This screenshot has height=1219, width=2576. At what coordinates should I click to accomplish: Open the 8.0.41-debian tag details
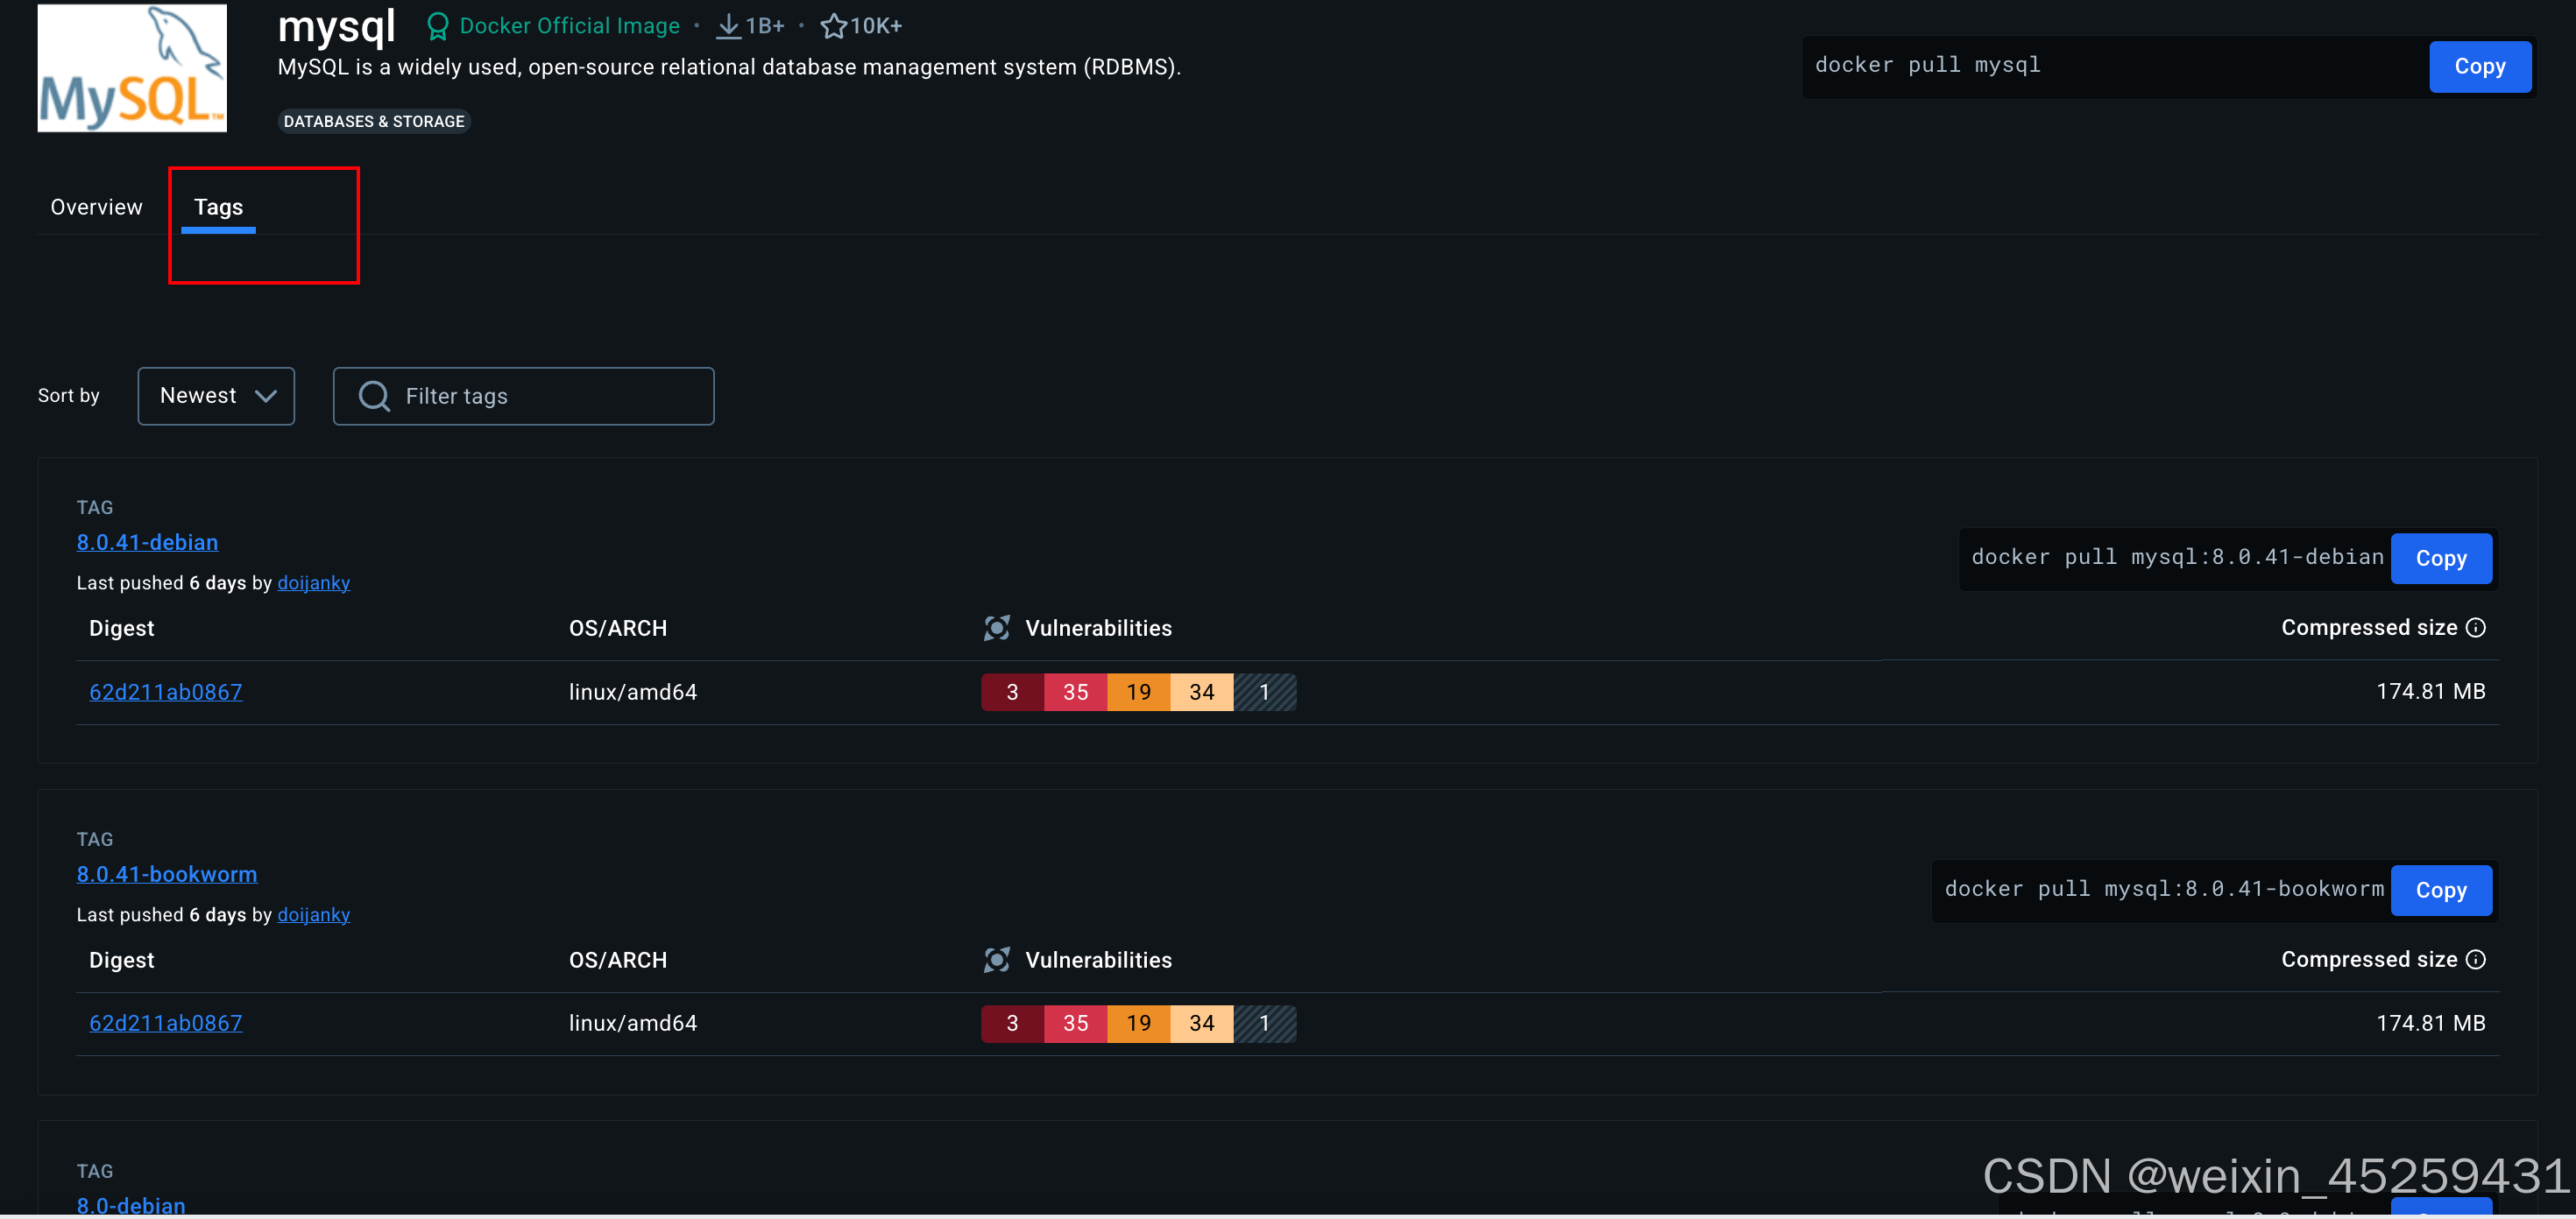click(147, 543)
